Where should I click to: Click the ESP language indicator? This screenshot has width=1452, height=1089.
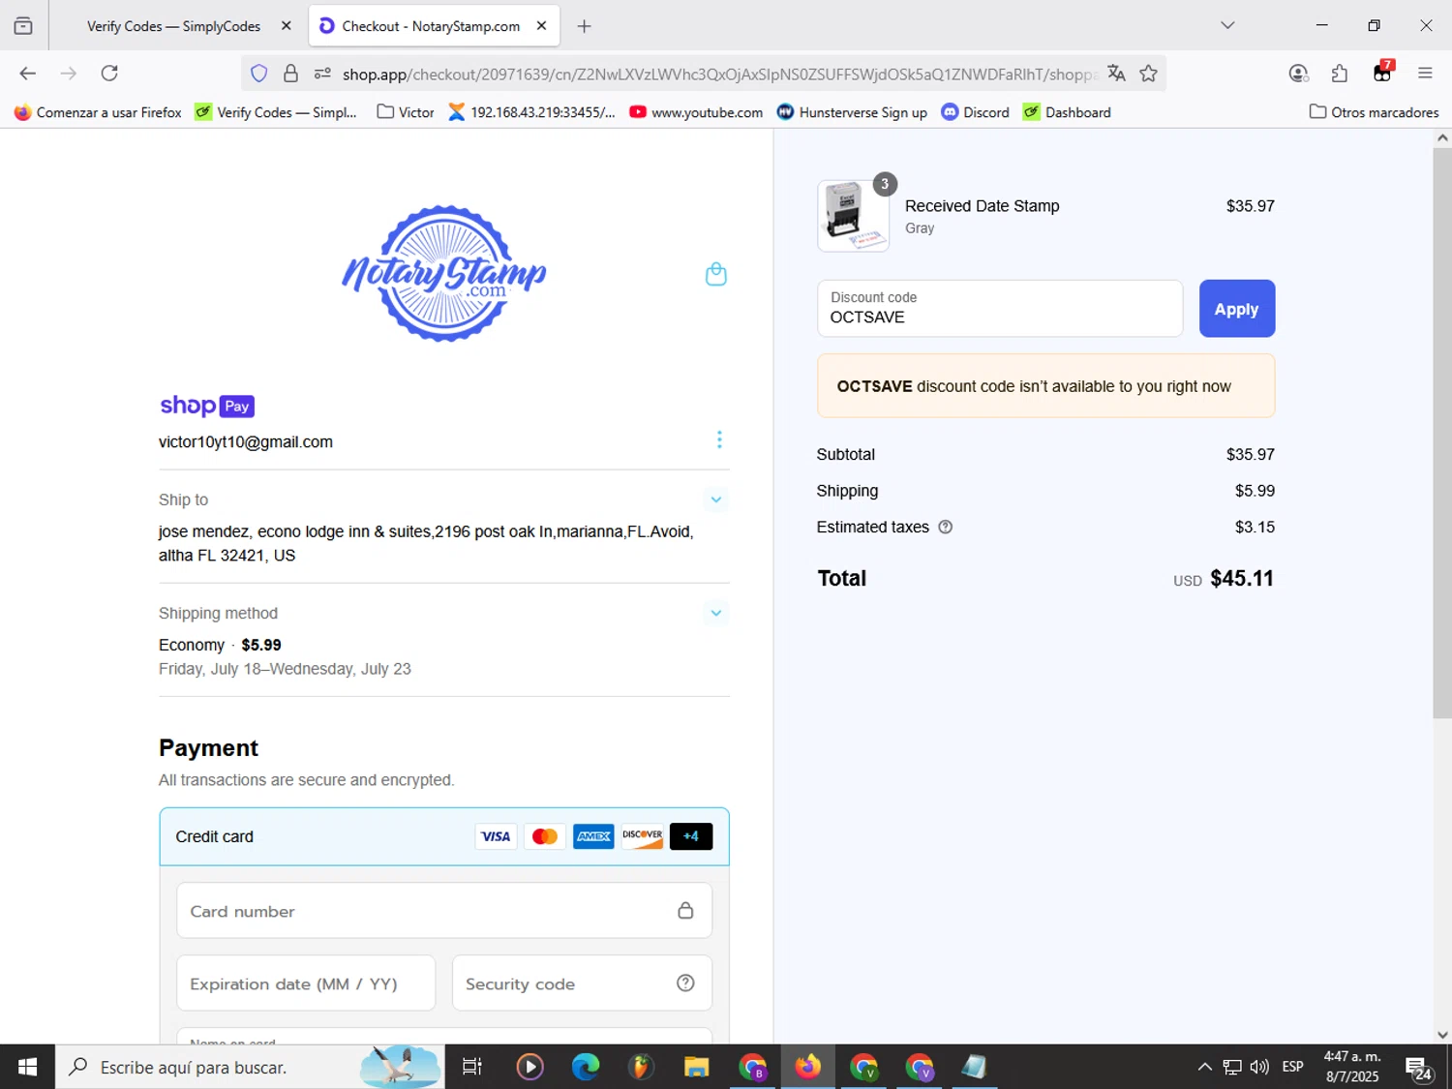pyautogui.click(x=1292, y=1067)
